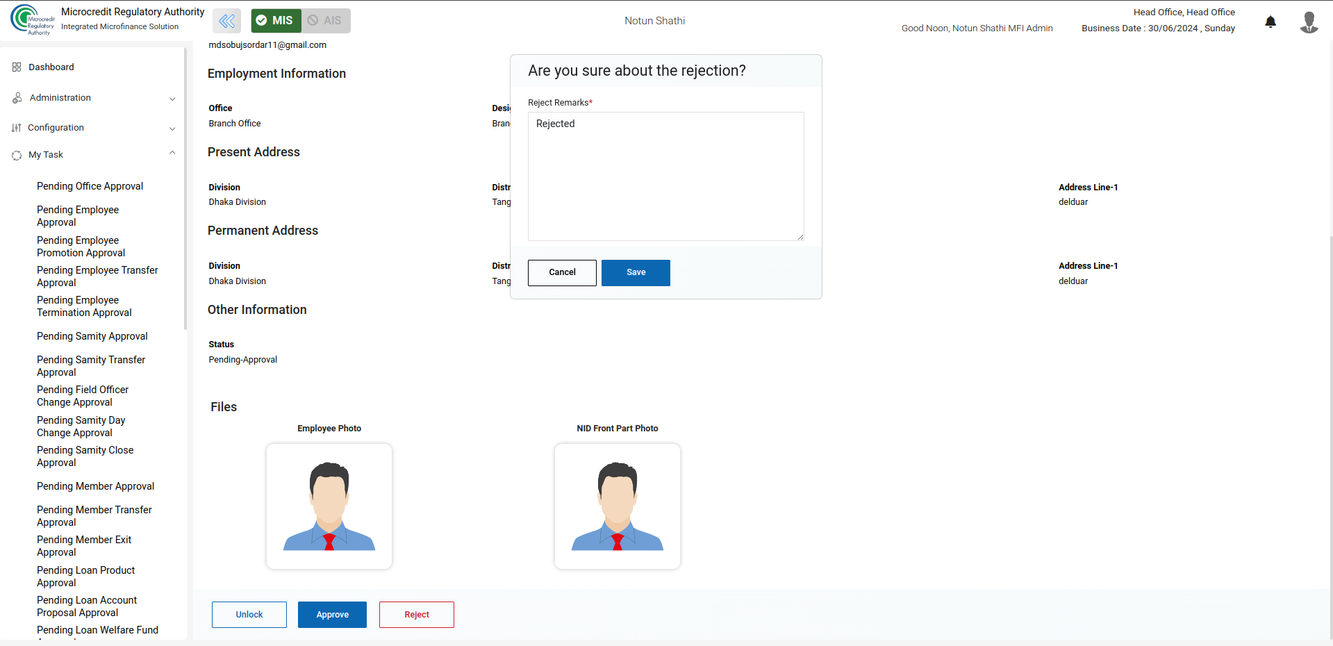
Task: Open the Employee Photo thumbnail
Action: (329, 506)
